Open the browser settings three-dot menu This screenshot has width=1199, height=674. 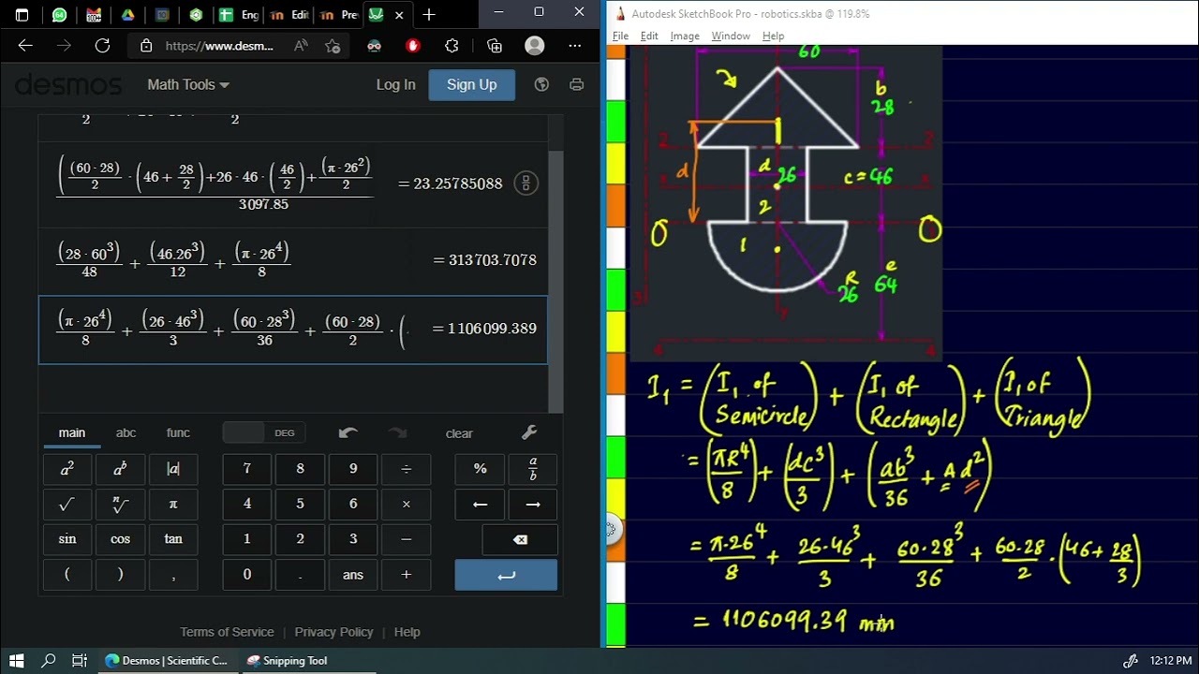click(575, 45)
